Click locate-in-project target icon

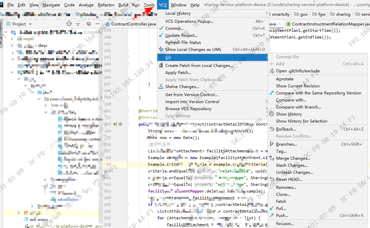point(69,24)
